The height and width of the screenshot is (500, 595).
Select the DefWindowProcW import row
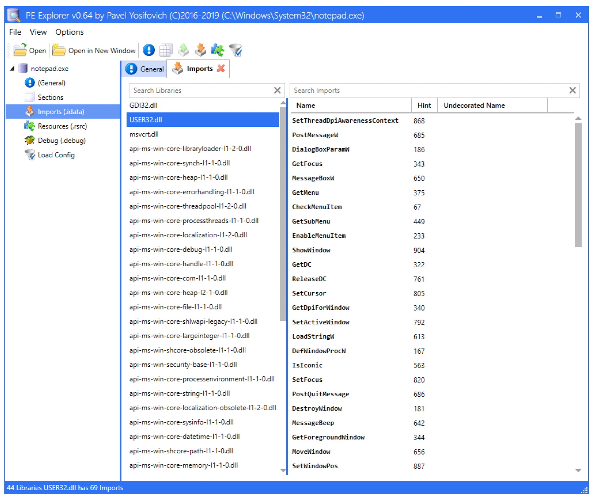(432, 351)
